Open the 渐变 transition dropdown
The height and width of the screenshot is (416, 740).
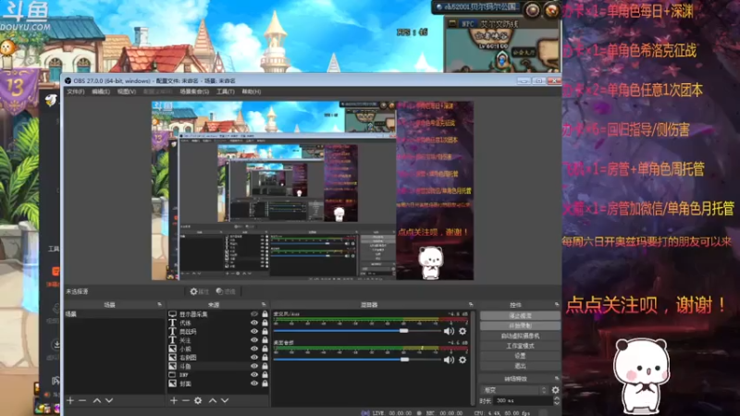514,390
